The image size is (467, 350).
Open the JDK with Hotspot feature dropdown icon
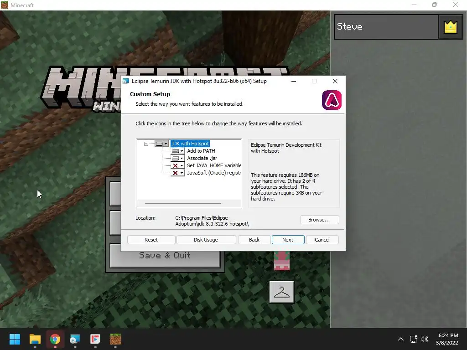pyautogui.click(x=162, y=144)
